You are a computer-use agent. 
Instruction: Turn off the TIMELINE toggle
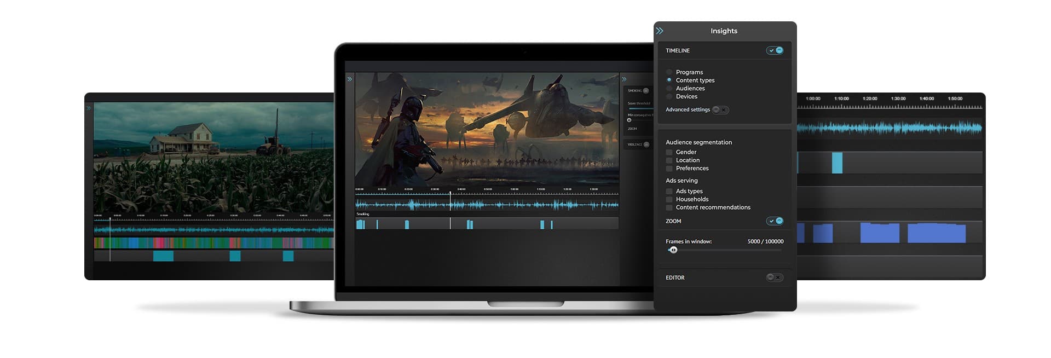[x=775, y=50]
